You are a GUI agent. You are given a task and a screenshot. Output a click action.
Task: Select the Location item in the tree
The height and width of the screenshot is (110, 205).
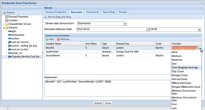pos(13,20)
